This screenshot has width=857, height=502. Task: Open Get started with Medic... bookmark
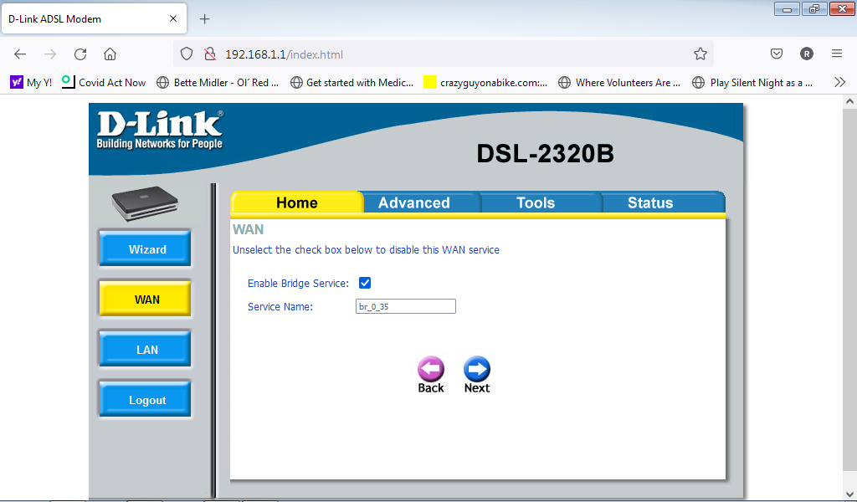tap(352, 83)
